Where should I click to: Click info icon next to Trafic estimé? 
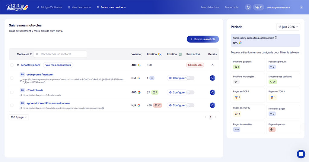[x=276, y=38]
